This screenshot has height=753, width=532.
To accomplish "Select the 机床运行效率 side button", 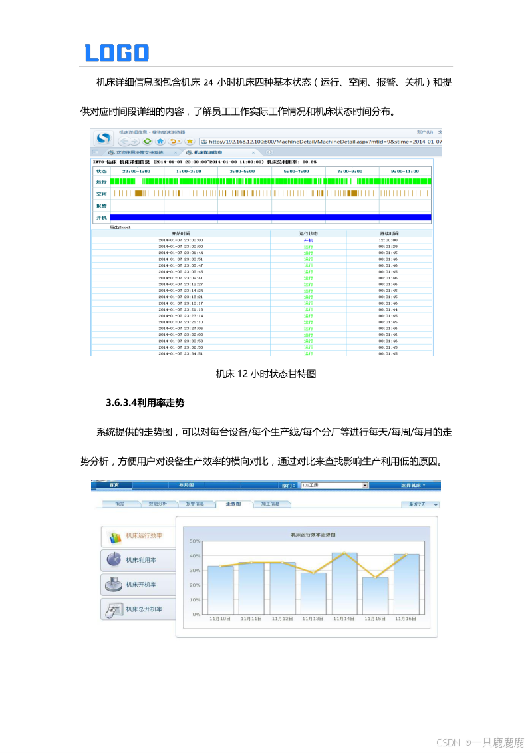I will (139, 536).
